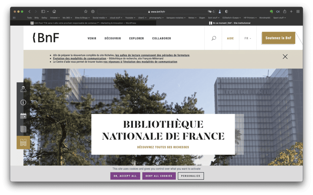
Task: Click the favorites bar grid icon
Action: [14, 18]
